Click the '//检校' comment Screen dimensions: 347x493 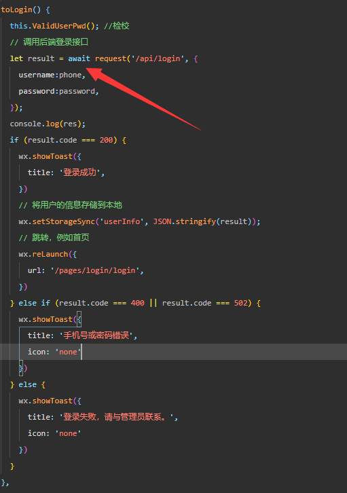pyautogui.click(x=117, y=26)
